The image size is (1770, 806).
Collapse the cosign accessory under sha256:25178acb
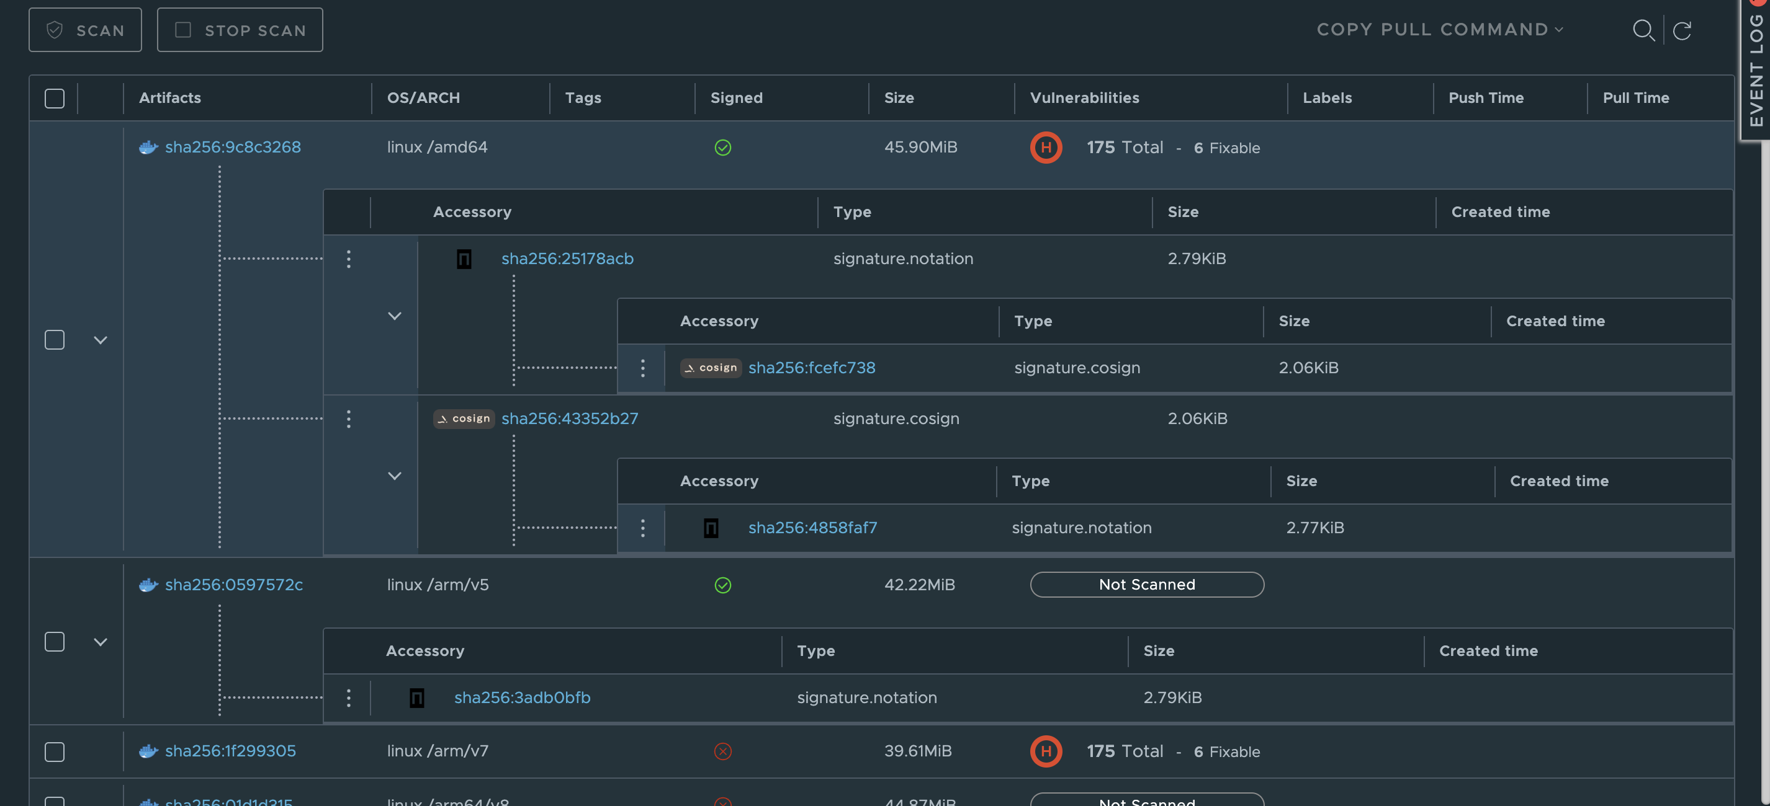click(395, 316)
